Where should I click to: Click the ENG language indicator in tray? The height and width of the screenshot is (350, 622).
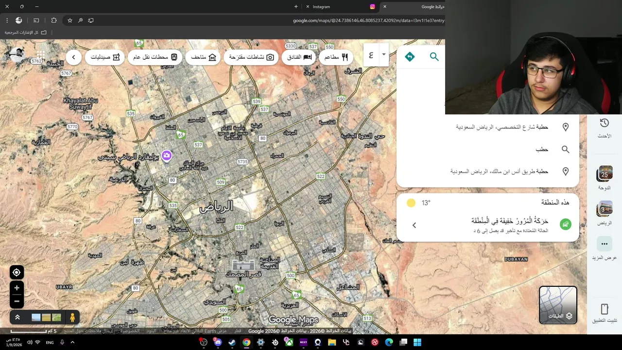(50, 343)
